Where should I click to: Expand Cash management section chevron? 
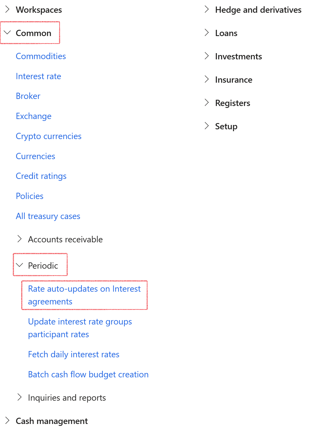pyautogui.click(x=8, y=420)
